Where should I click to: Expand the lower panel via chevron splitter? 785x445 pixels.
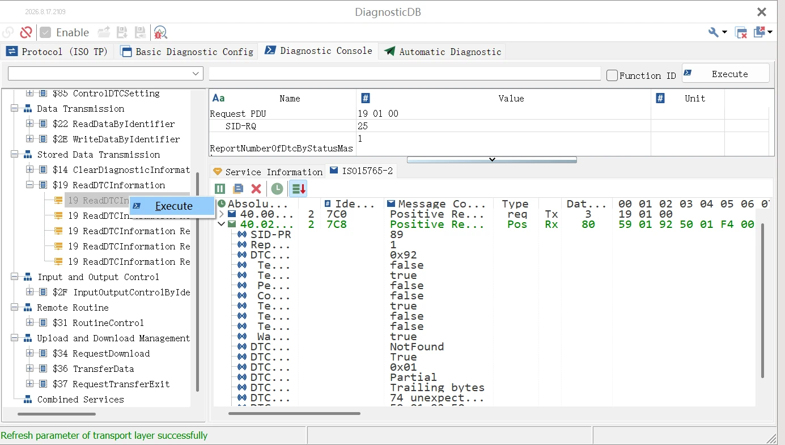tap(492, 160)
